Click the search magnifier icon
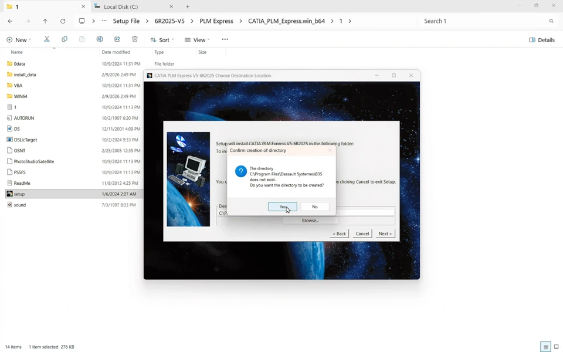The image size is (563, 352). pos(551,21)
